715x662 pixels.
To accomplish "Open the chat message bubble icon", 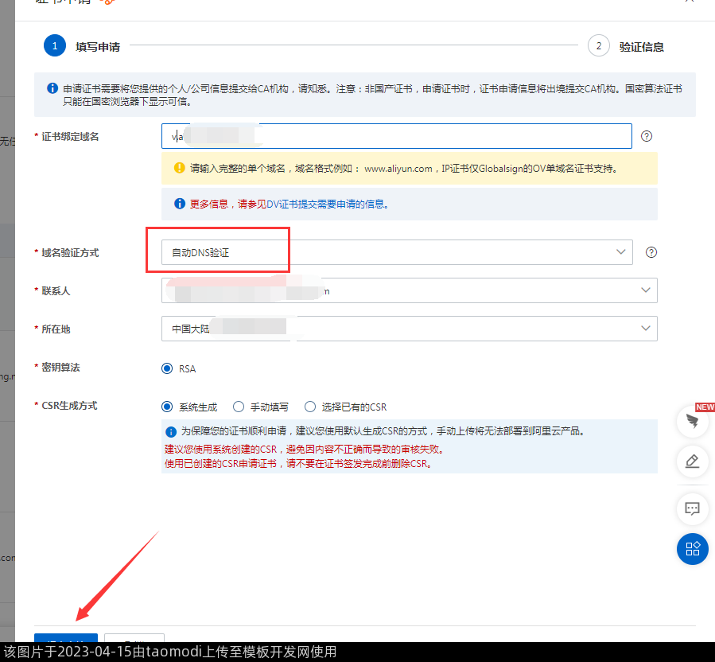I will point(692,508).
